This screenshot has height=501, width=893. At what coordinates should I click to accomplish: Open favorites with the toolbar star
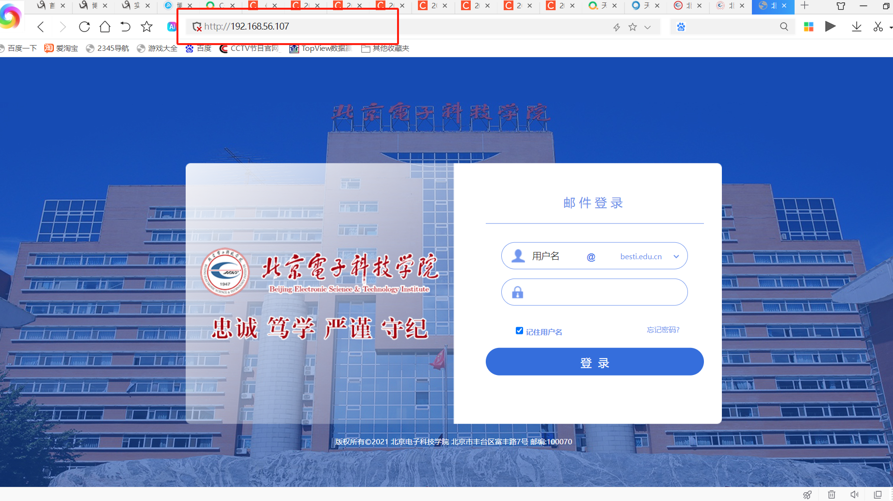pos(146,27)
